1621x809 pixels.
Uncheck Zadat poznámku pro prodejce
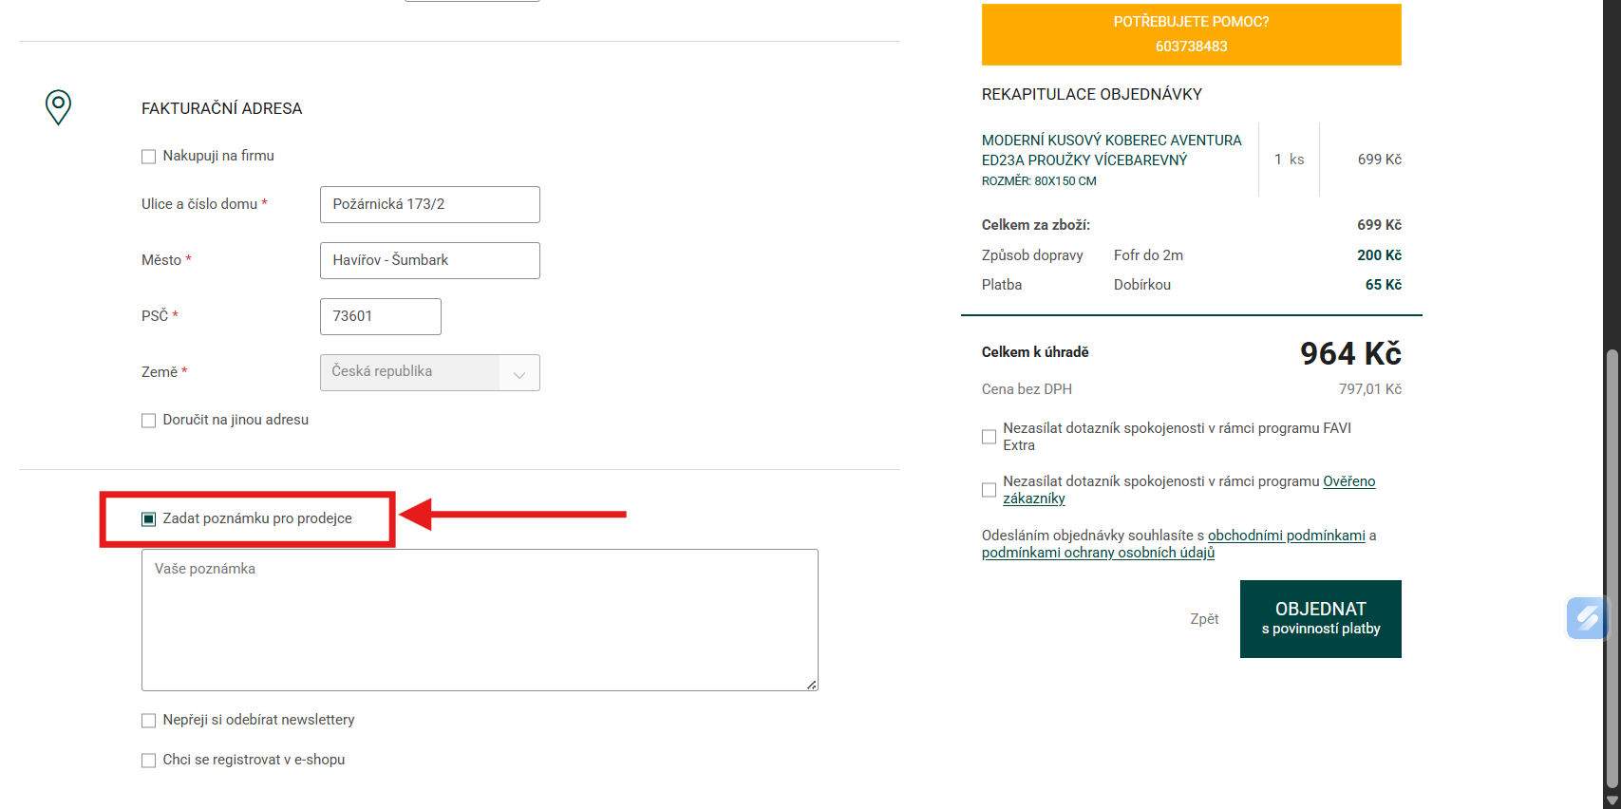tap(149, 519)
